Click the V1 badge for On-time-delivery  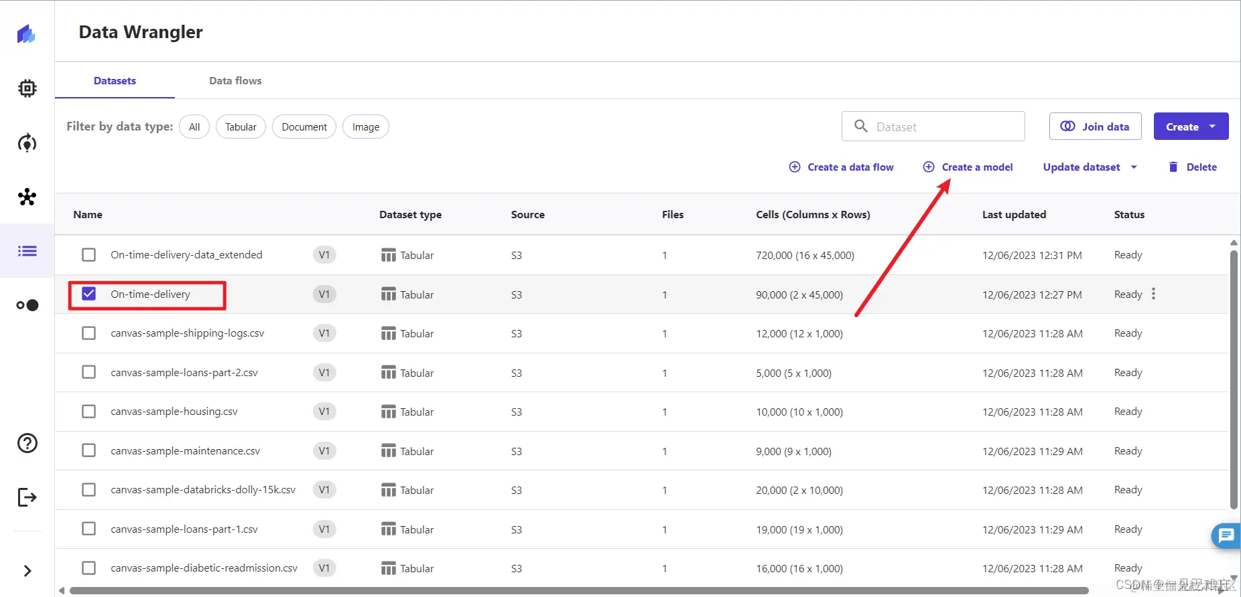click(324, 294)
